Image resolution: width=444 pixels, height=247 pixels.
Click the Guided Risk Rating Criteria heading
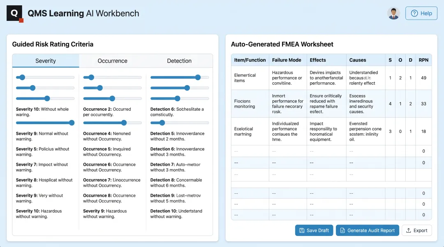(53, 44)
